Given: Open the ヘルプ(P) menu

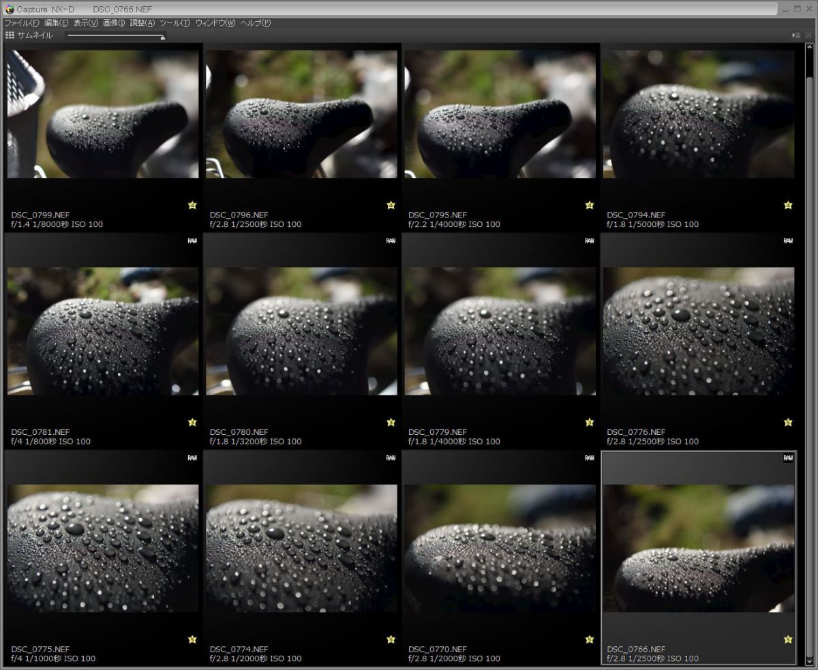Looking at the screenshot, I should 256,22.
